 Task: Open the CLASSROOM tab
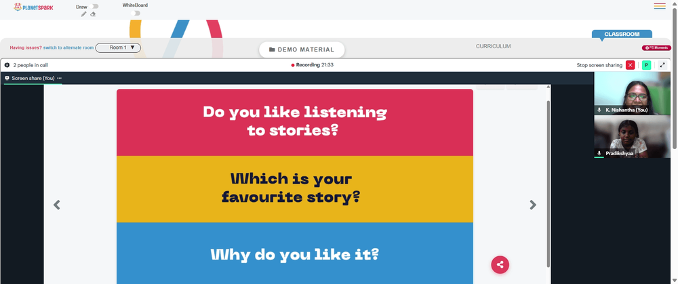pyautogui.click(x=621, y=34)
